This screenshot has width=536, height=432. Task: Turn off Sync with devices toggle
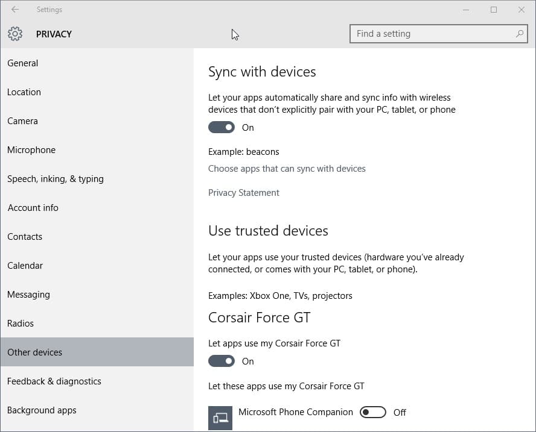222,127
